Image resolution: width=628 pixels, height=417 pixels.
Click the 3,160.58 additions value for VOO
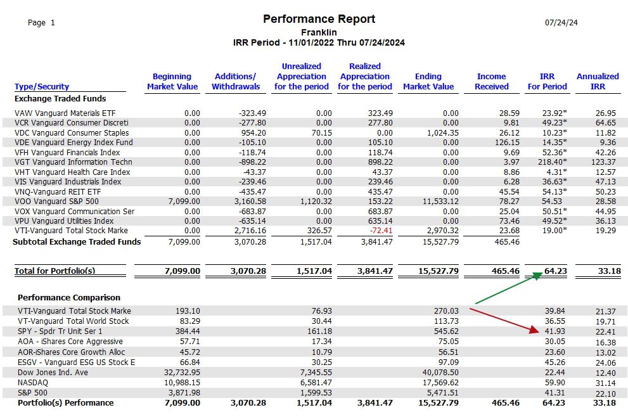(250, 201)
